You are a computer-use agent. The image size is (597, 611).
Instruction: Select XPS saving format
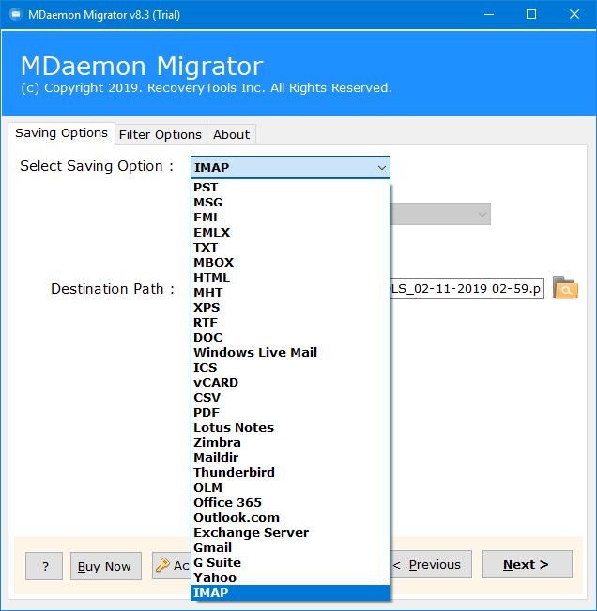tap(290, 308)
